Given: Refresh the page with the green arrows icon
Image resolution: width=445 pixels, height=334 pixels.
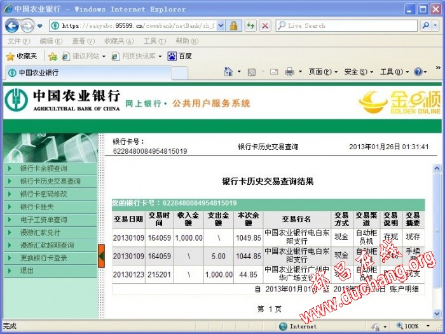Looking at the screenshot, I should pos(250,26).
